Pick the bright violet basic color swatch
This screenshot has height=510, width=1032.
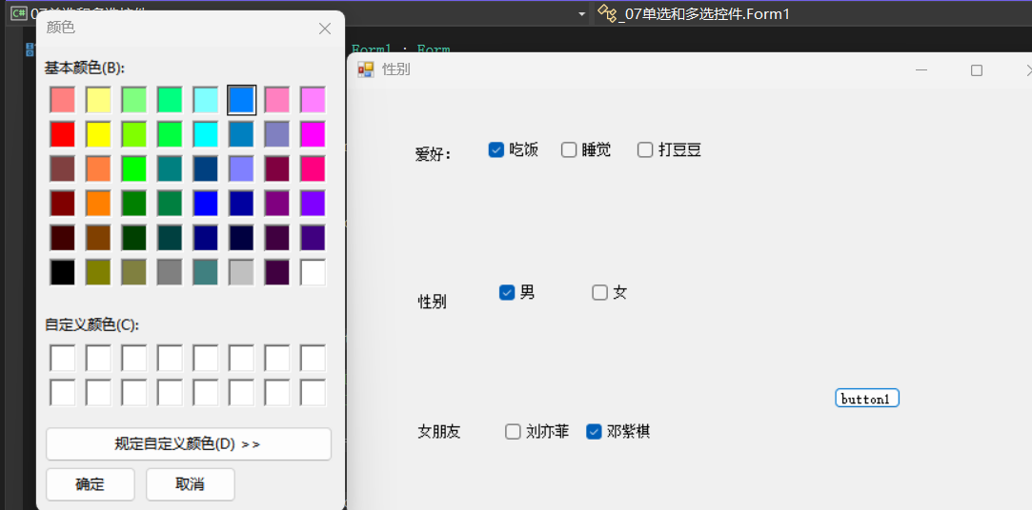pyautogui.click(x=314, y=203)
